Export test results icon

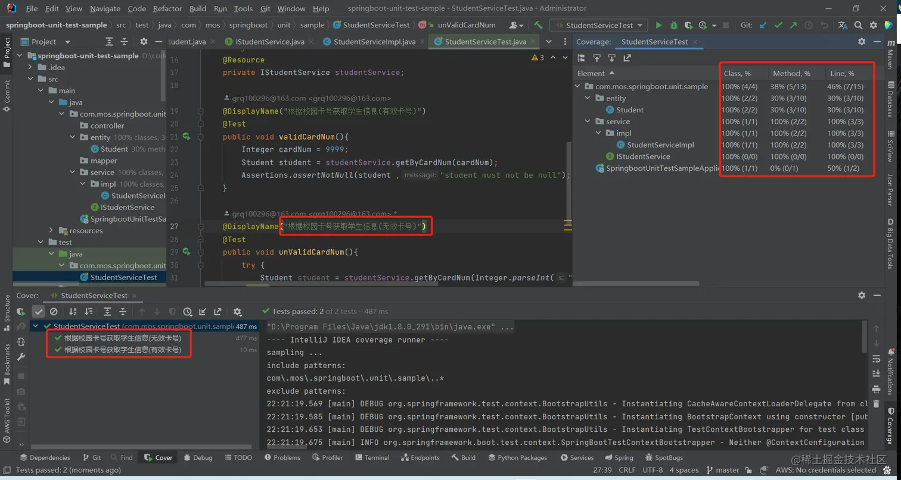pyautogui.click(x=218, y=311)
